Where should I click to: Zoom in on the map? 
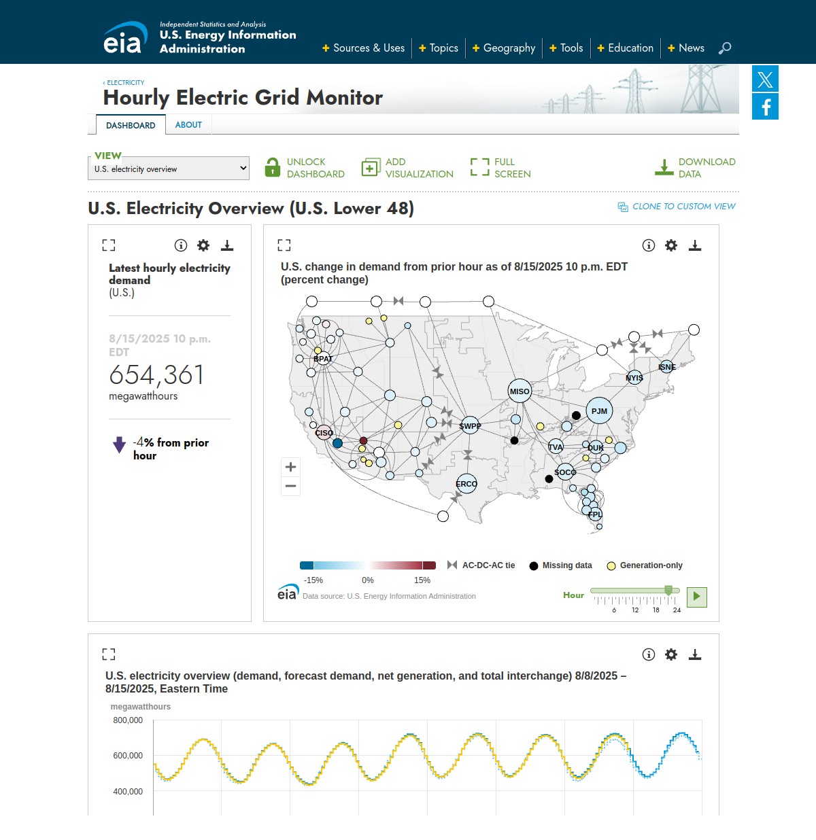[x=291, y=467]
